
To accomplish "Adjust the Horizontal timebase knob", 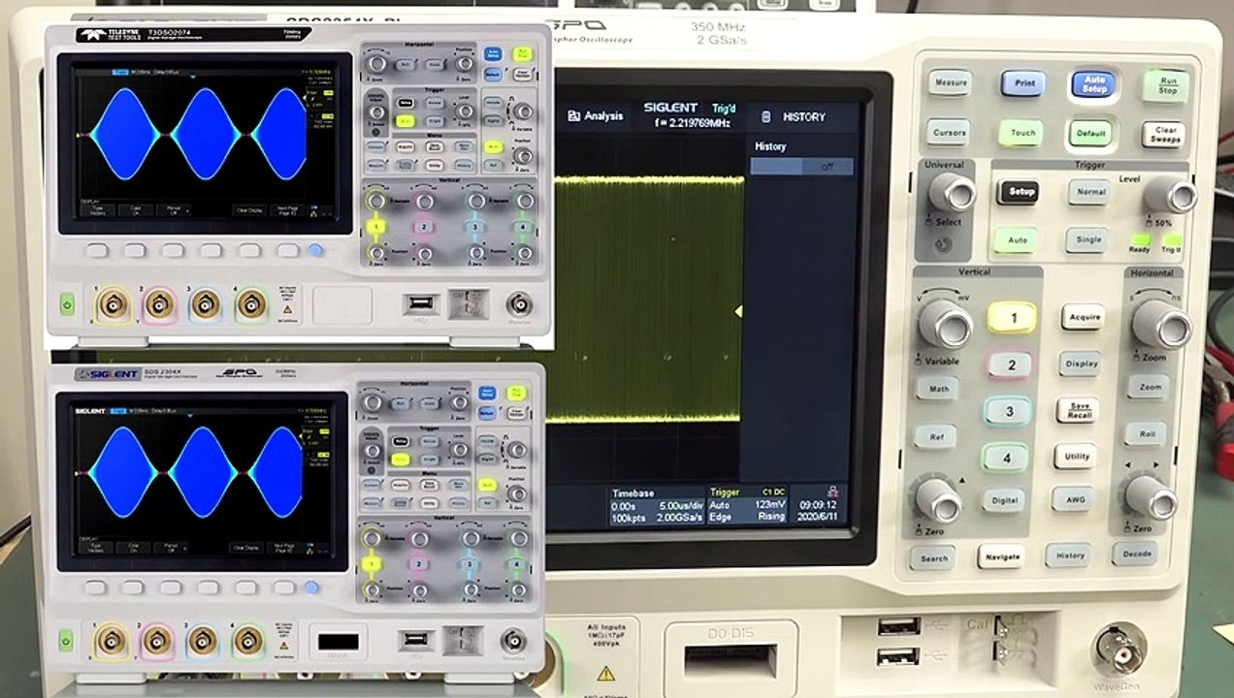I will (x=1161, y=323).
